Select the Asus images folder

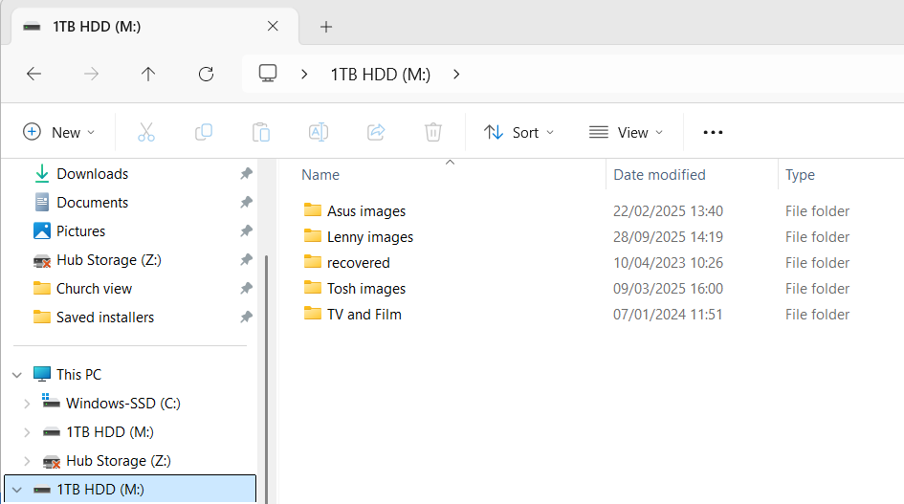[x=366, y=211]
